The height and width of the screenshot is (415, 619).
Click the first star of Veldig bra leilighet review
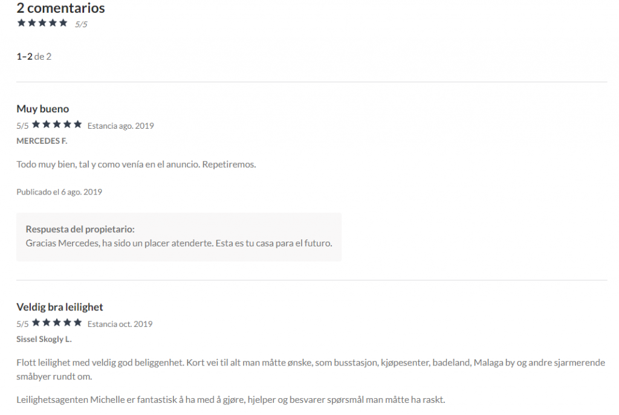(x=36, y=323)
